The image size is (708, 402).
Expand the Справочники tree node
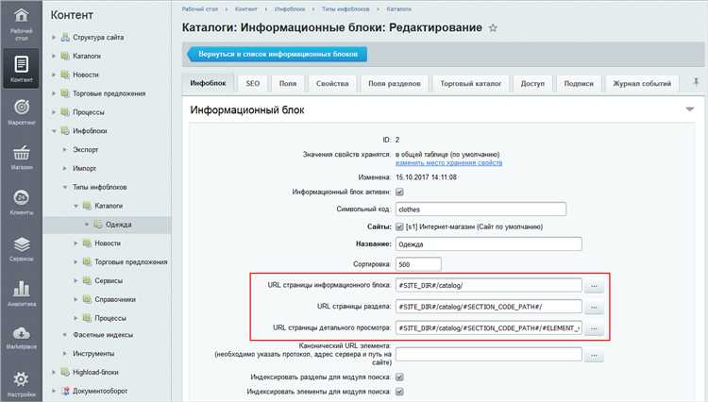76,299
